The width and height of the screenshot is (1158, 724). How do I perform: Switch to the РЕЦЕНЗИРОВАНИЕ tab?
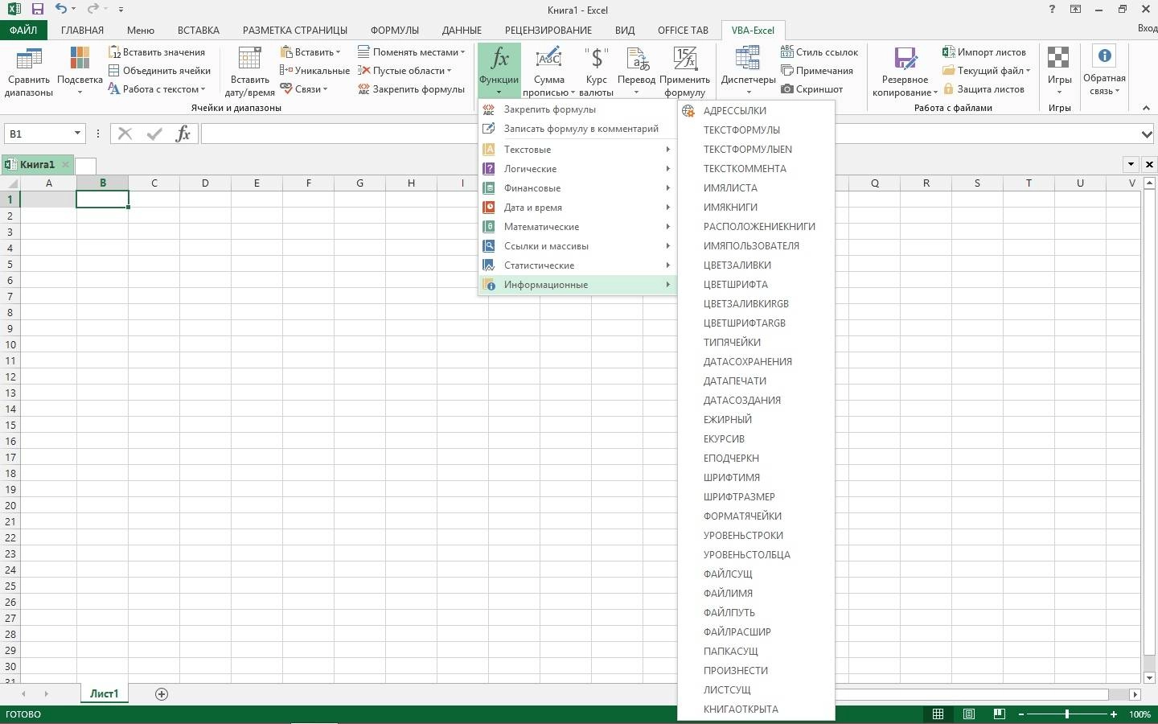[x=548, y=30]
